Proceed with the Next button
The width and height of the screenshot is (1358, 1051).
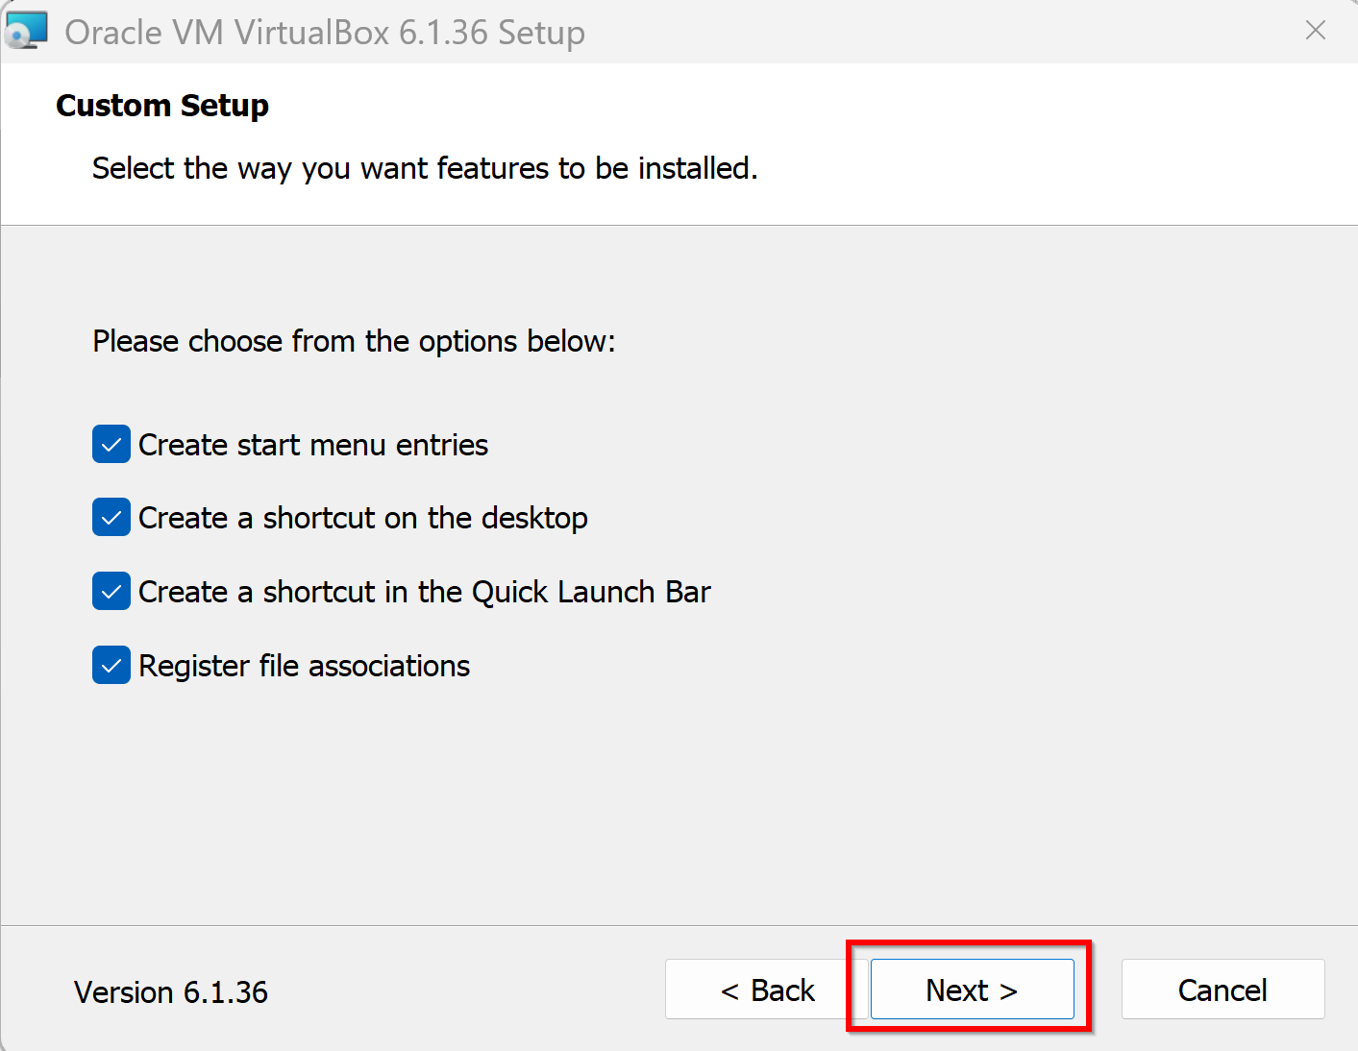[x=972, y=990]
